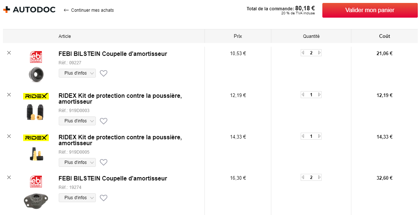Remove RIDEX 919D0005 kit with X icon

[x=9, y=136]
